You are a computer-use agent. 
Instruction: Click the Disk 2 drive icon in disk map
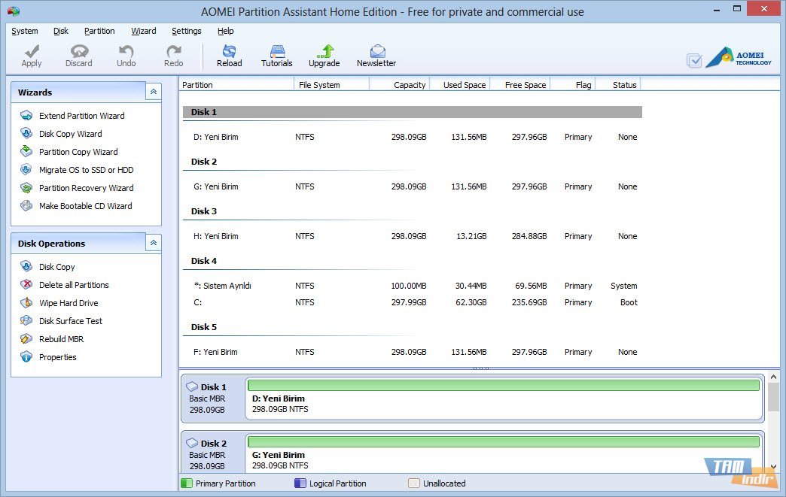pyautogui.click(x=192, y=443)
